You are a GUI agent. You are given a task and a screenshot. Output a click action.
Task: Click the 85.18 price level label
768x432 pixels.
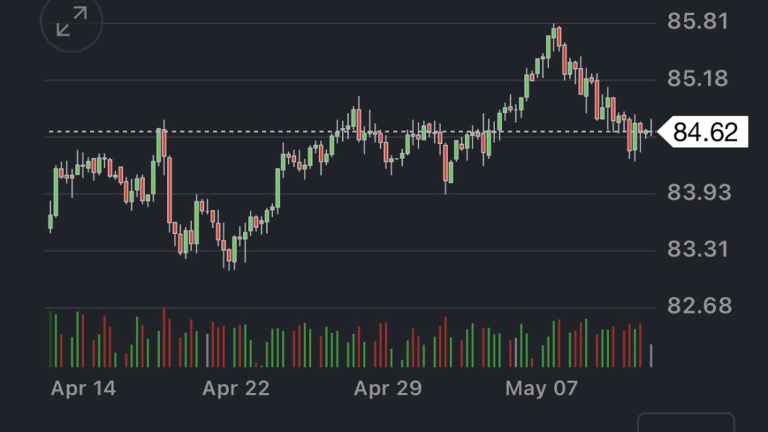coord(697,78)
